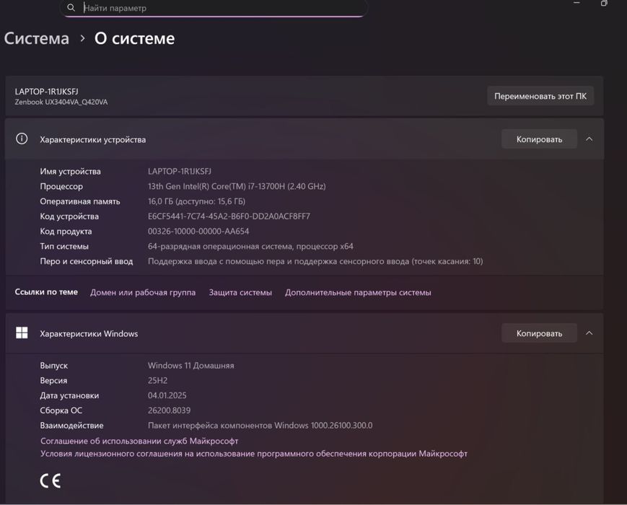Click the CE mark icon

51,480
